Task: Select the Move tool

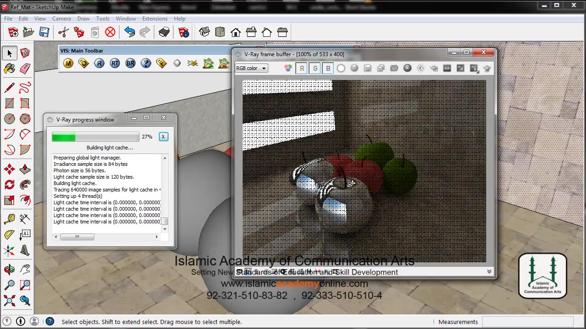Action: (x=10, y=169)
